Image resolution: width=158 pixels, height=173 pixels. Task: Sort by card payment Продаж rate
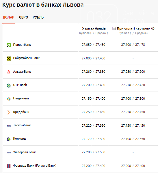[x=141, y=33]
